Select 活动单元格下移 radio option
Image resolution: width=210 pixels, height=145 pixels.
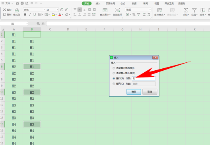click(114, 73)
